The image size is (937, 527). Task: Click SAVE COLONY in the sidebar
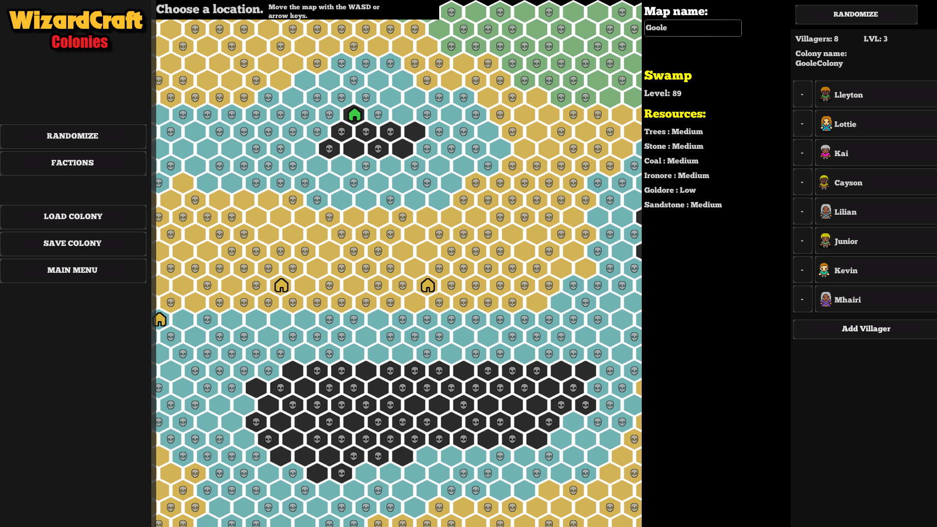tap(73, 243)
